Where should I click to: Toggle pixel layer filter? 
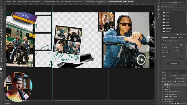coord(173,76)
